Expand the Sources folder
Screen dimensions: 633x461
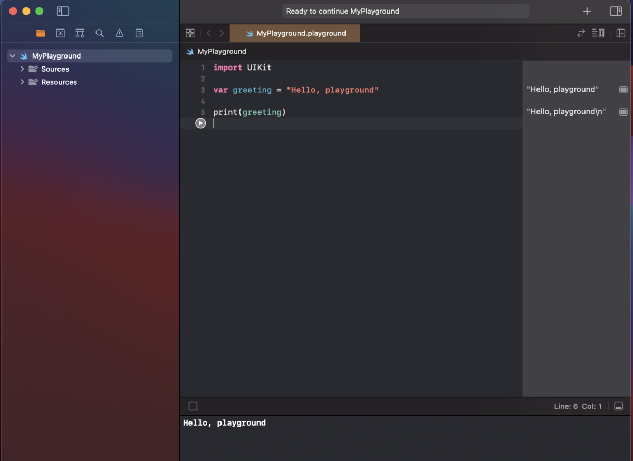22,69
